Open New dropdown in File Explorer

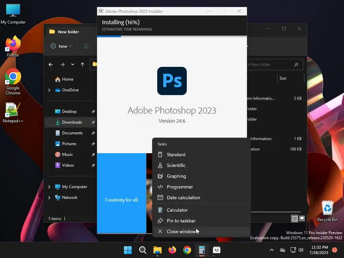tap(61, 46)
